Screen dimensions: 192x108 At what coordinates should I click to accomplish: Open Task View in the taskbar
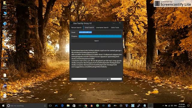point(50,106)
